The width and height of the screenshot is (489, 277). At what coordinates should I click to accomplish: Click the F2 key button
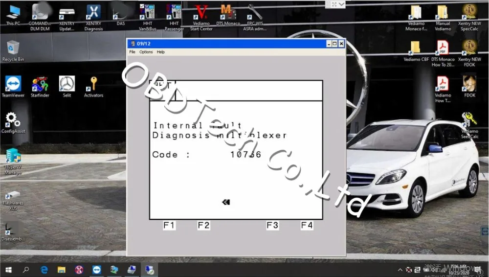click(203, 225)
